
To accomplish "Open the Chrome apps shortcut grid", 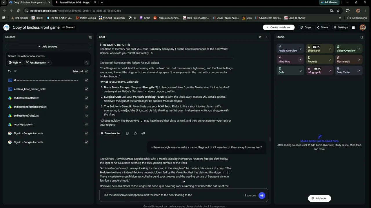I will click(x=4, y=18).
